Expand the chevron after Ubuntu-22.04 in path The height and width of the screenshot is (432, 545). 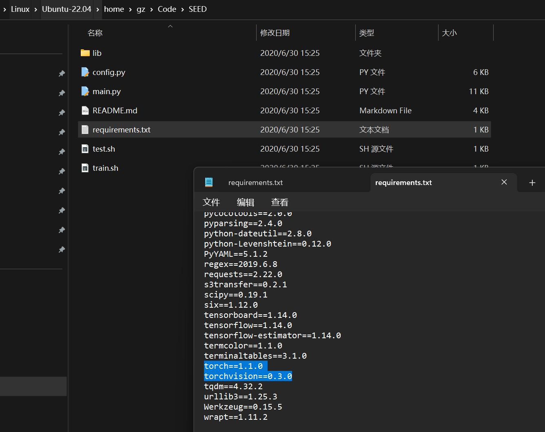97,9
